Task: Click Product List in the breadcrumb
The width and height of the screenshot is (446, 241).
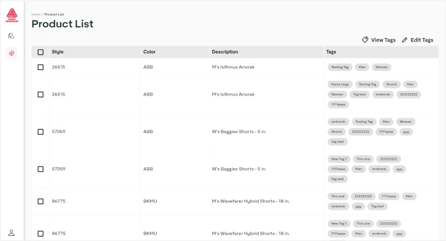Action: [x=53, y=14]
